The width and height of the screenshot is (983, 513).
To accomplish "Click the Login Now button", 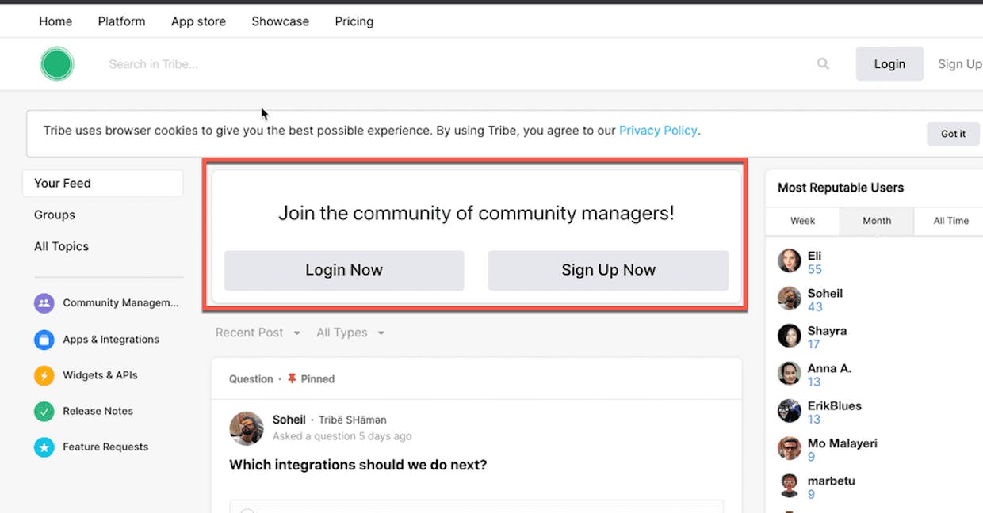I will [344, 270].
